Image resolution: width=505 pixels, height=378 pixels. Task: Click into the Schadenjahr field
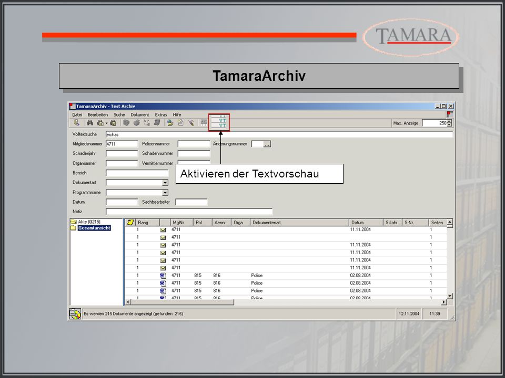point(122,154)
